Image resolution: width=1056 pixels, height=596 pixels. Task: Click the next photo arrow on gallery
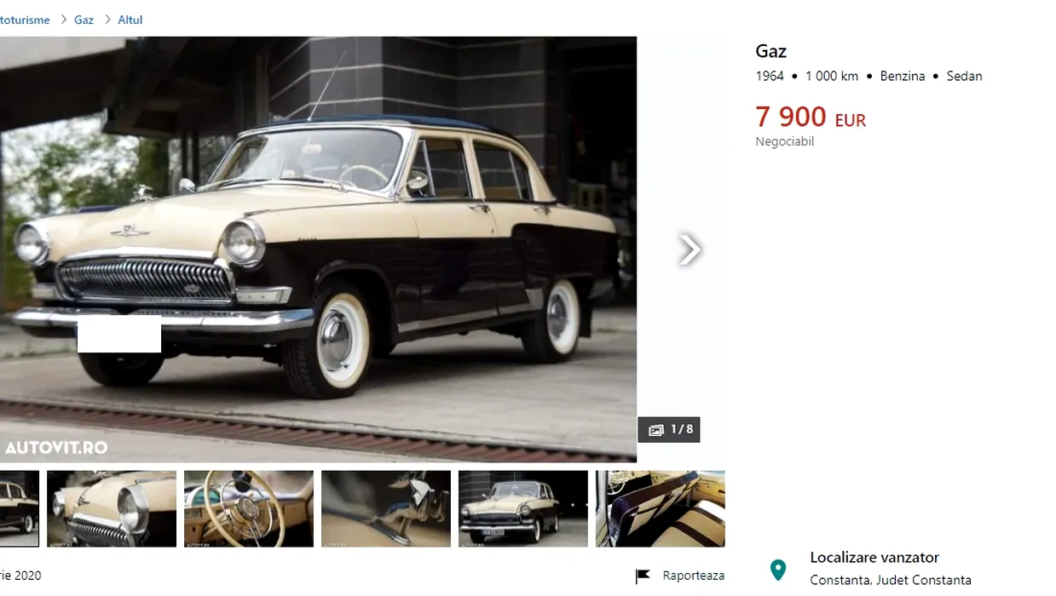tap(690, 249)
